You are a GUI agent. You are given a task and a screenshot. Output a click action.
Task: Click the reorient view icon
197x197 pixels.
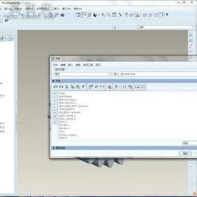coord(120,15)
